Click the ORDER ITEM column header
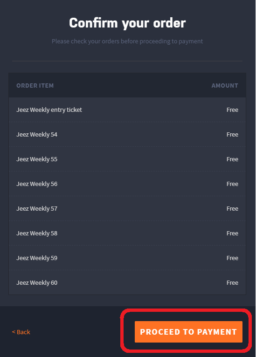The image size is (256, 357). pyautogui.click(x=35, y=86)
